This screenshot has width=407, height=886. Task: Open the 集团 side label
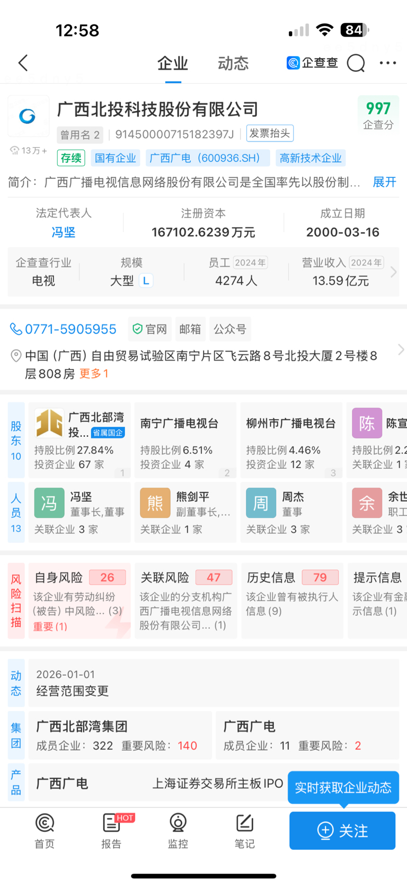pos(16,735)
